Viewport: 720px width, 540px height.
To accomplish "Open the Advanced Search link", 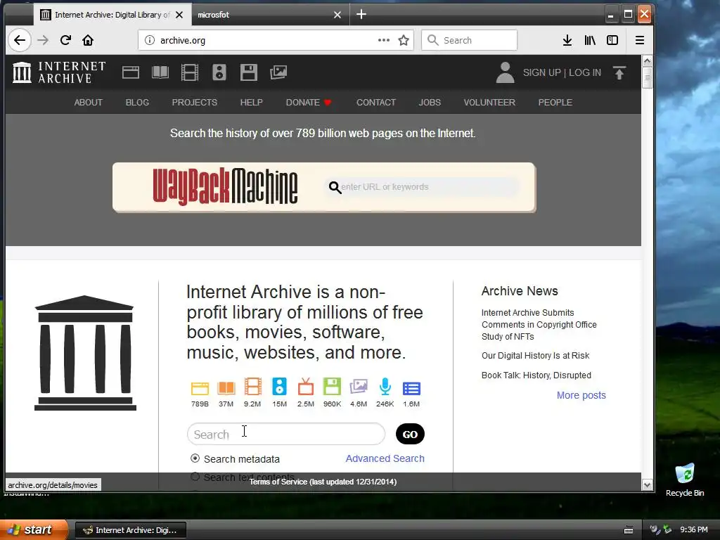I will (x=385, y=458).
